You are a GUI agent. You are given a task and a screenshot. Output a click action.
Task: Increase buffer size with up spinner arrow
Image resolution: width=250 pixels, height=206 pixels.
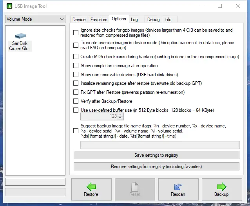[120, 115]
